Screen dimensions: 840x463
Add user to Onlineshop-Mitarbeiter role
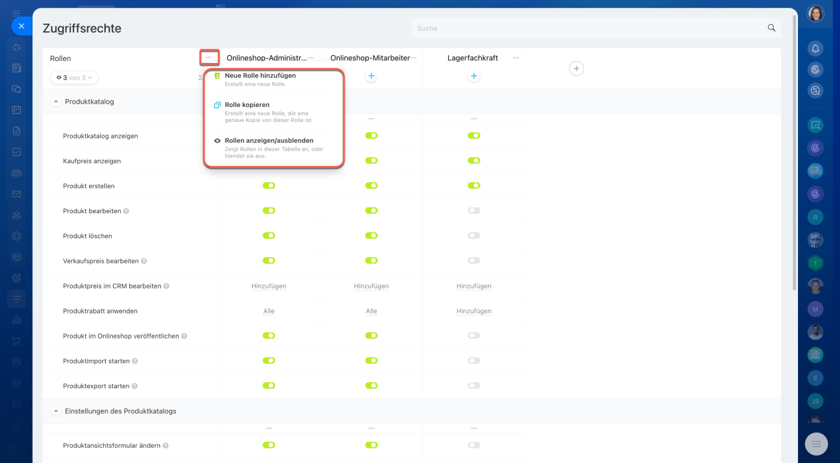click(371, 76)
